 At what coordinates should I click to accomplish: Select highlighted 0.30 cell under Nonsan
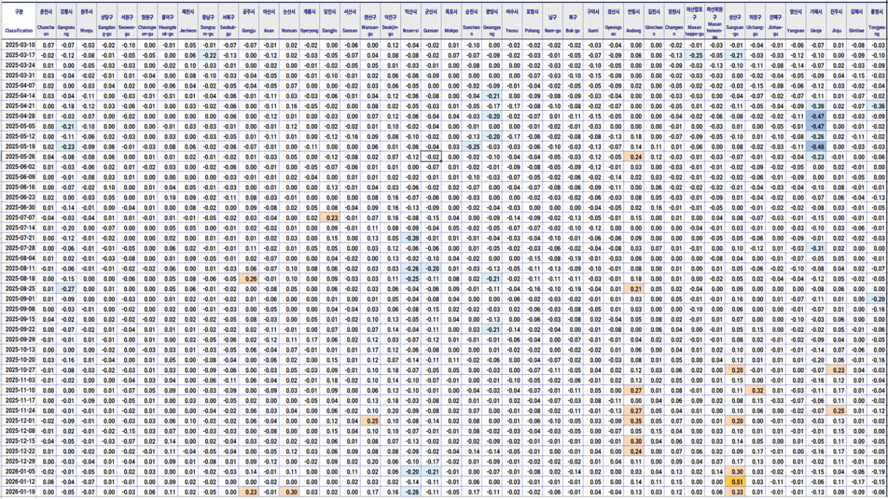click(x=289, y=492)
